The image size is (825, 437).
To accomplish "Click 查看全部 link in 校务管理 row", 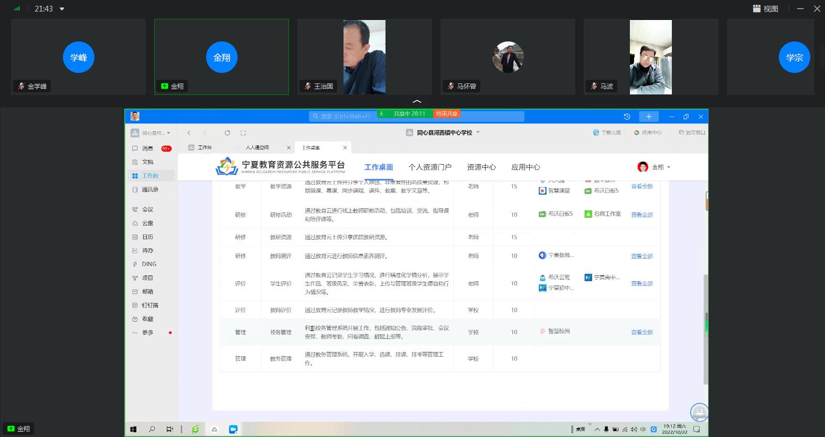I will [641, 332].
